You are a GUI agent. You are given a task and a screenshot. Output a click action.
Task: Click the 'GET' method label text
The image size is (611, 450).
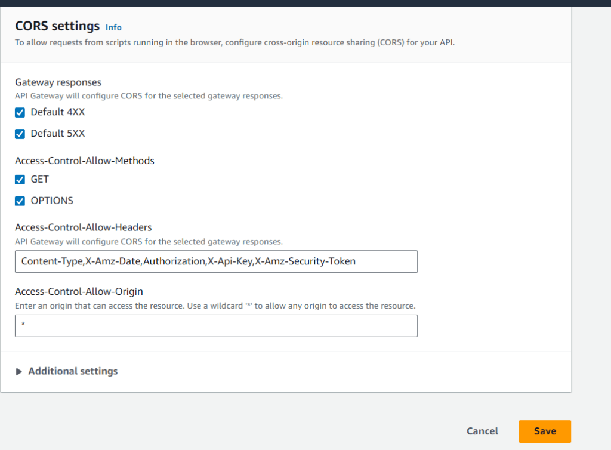pos(40,179)
